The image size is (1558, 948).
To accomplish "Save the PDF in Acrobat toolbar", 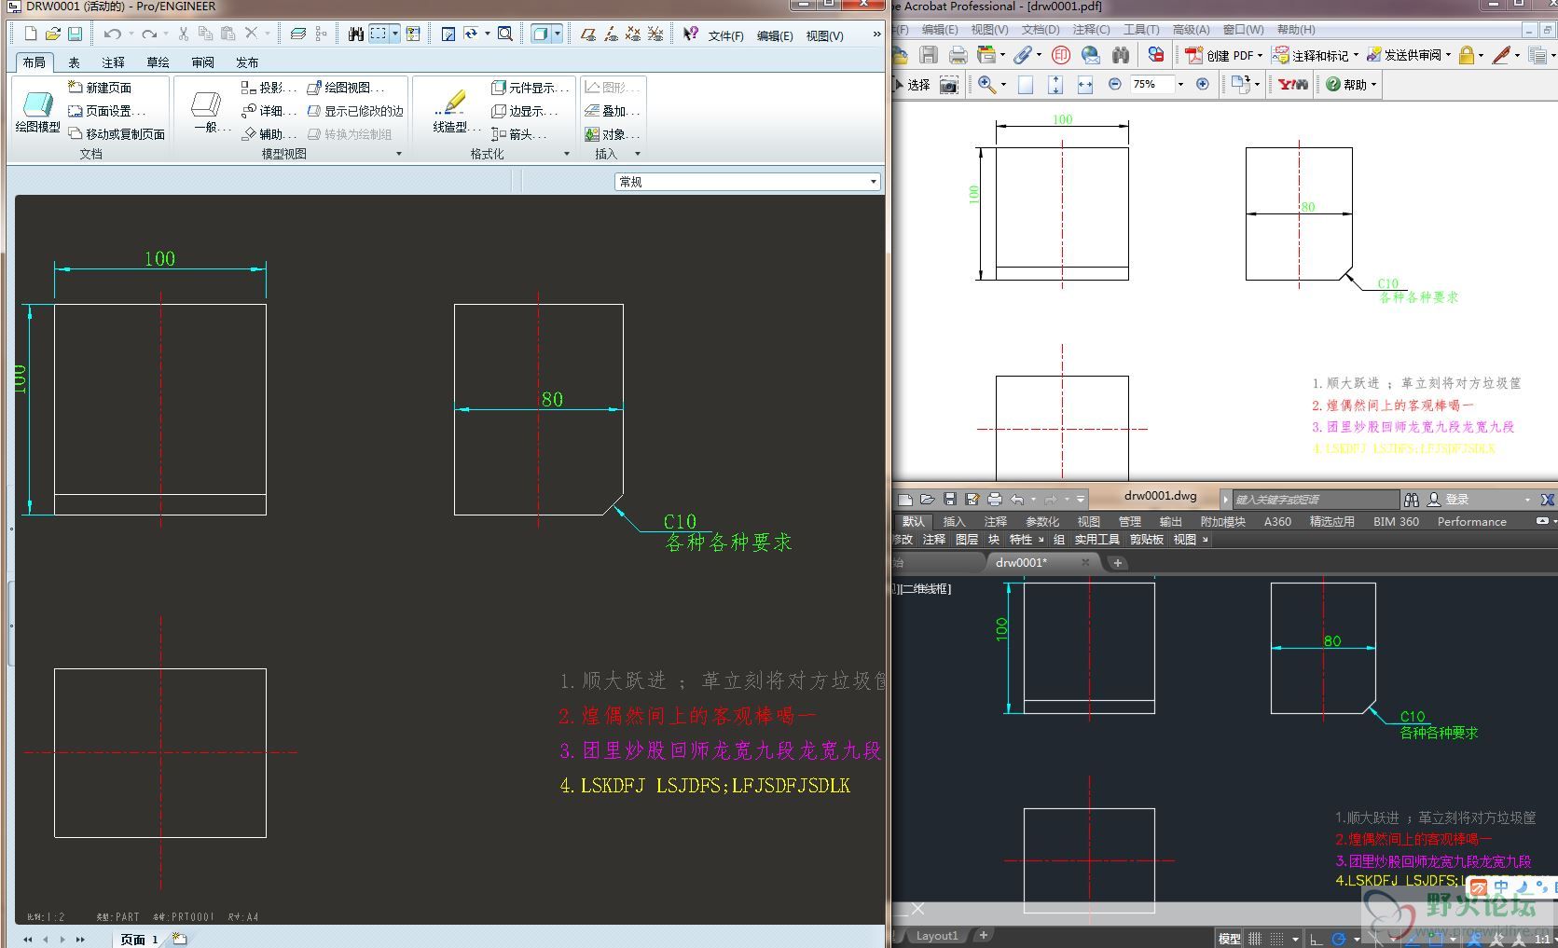I will [x=928, y=55].
